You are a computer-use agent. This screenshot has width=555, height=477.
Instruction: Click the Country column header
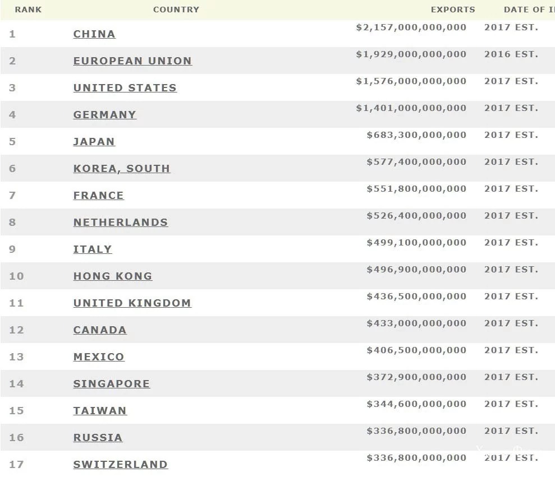pyautogui.click(x=176, y=10)
